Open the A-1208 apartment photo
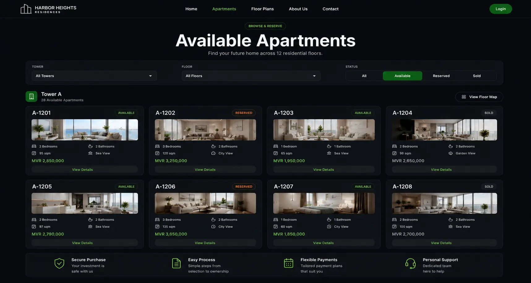Screen dimensions: 531x283 [444, 203]
